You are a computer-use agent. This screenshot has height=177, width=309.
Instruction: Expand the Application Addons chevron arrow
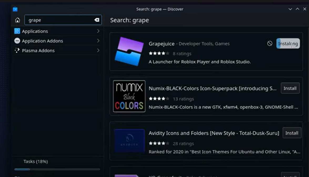pos(98,41)
